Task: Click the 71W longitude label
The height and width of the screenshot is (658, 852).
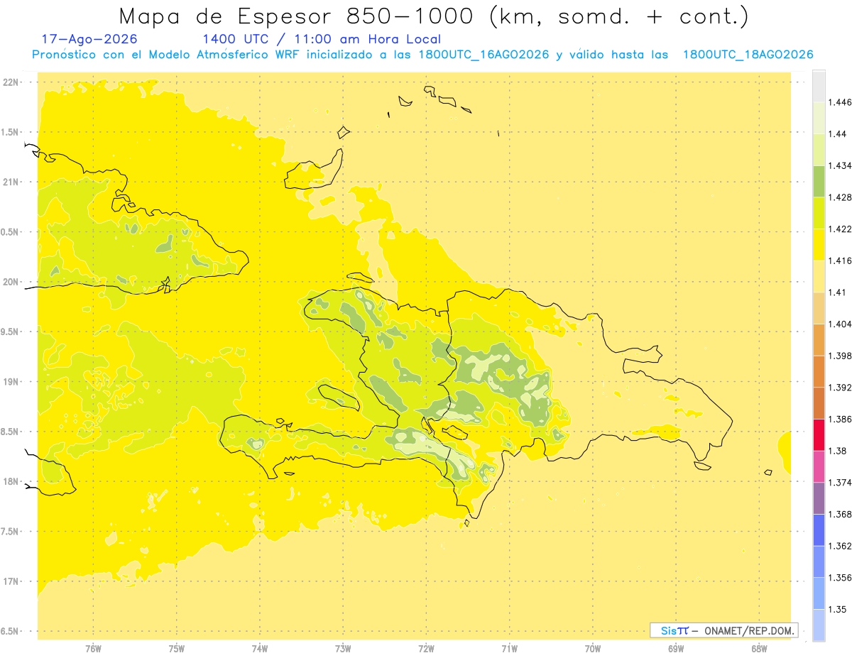Action: [x=509, y=649]
